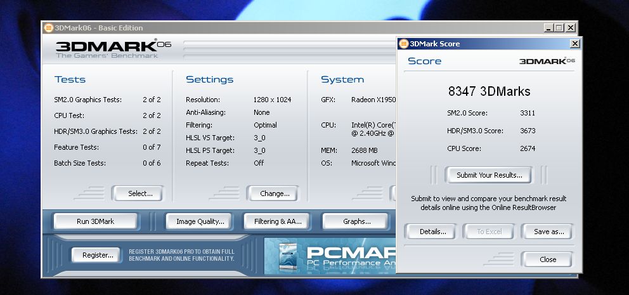
Task: Maximize the 3DMark06 main window
Action: tap(559, 28)
